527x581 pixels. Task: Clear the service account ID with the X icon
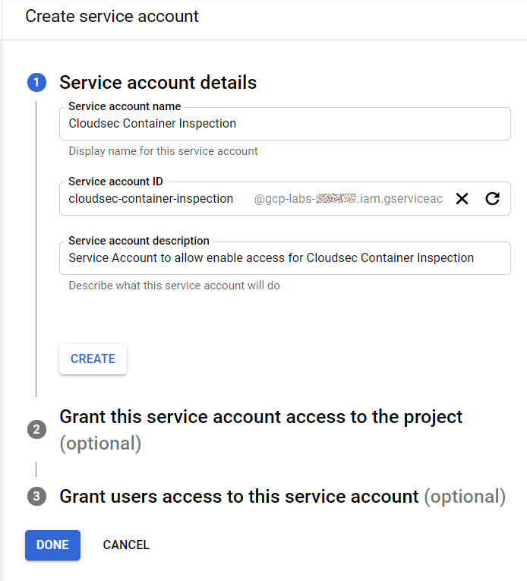[x=462, y=199]
